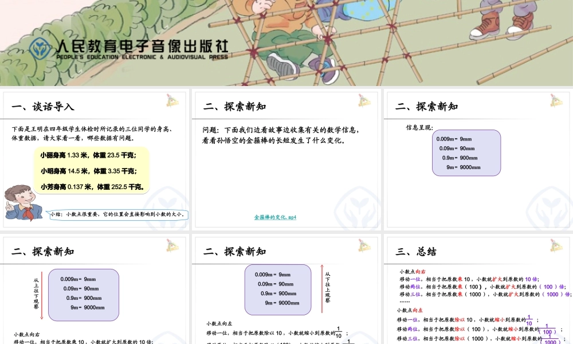573x344 pixels.
Task: Click the 从上往下观察 vertical label
Action: click(x=36, y=294)
